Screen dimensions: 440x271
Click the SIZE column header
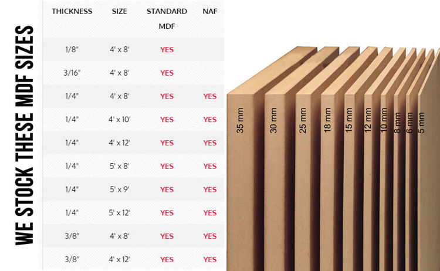[x=119, y=11]
